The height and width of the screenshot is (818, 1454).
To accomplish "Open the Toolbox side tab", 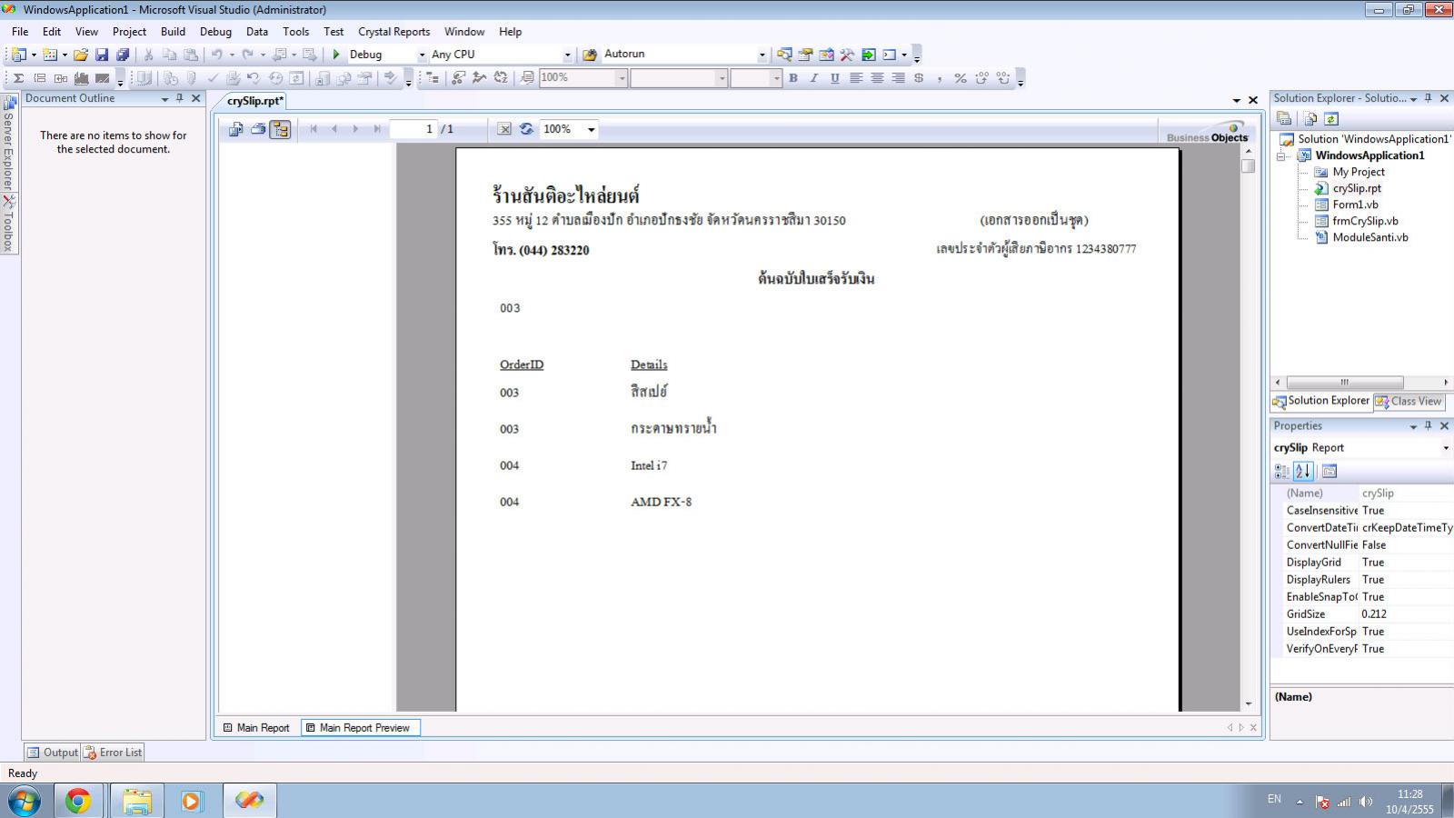I will [x=8, y=224].
